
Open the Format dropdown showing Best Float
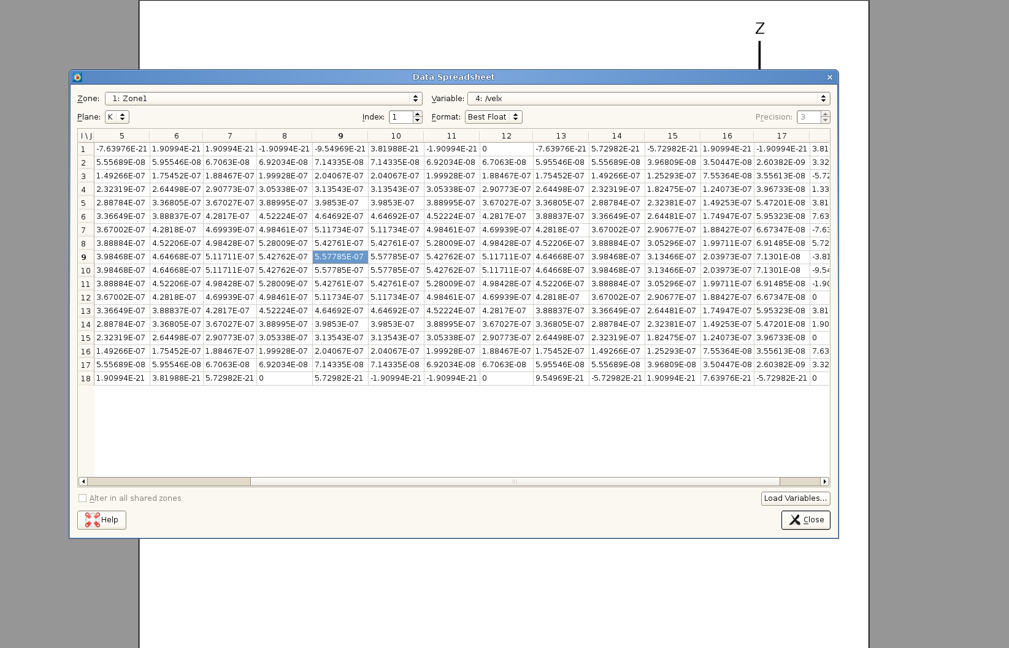(x=493, y=117)
